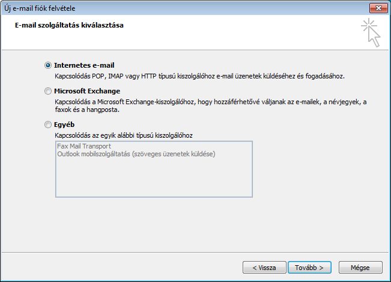Screen dimensions: 391x282
Task: Click the heading E-mail szolgáltatás kiválasztása
Action: click(x=69, y=25)
